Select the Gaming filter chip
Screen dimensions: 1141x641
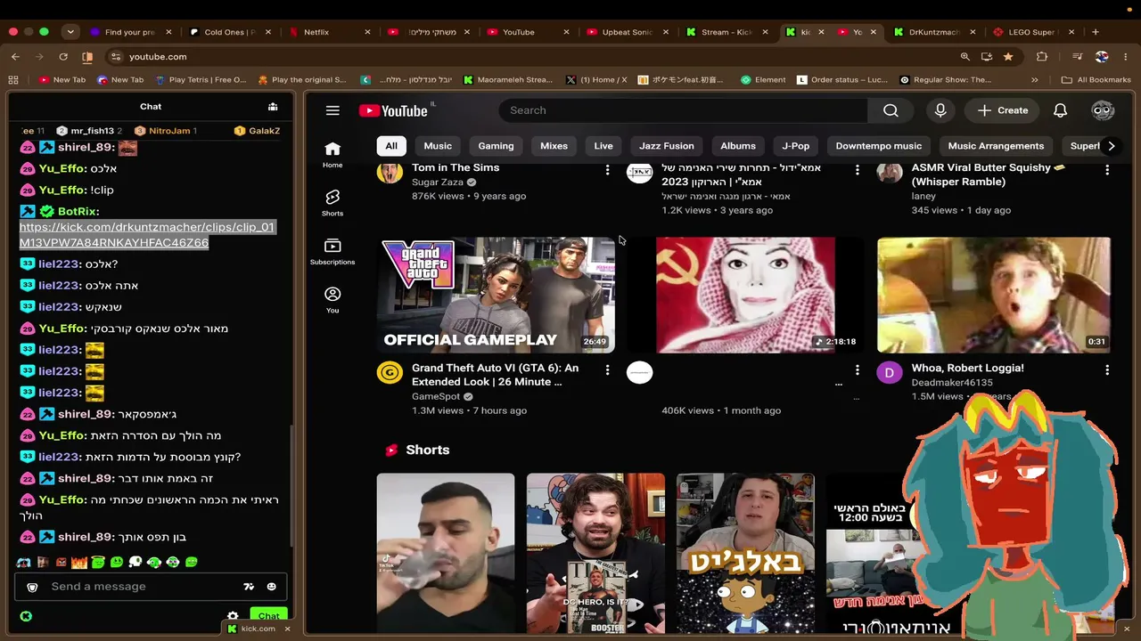[x=496, y=146]
